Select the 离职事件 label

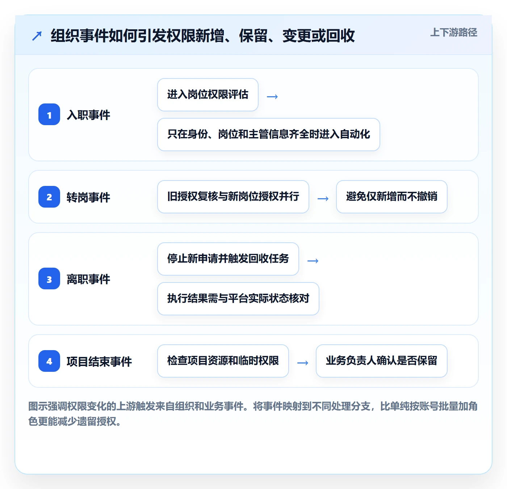click(88, 279)
